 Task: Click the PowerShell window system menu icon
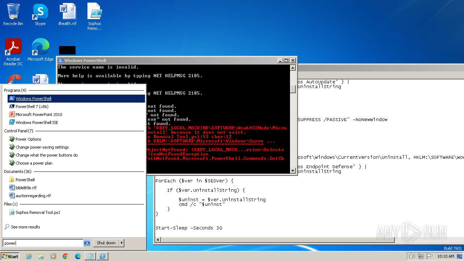pyautogui.click(x=61, y=61)
